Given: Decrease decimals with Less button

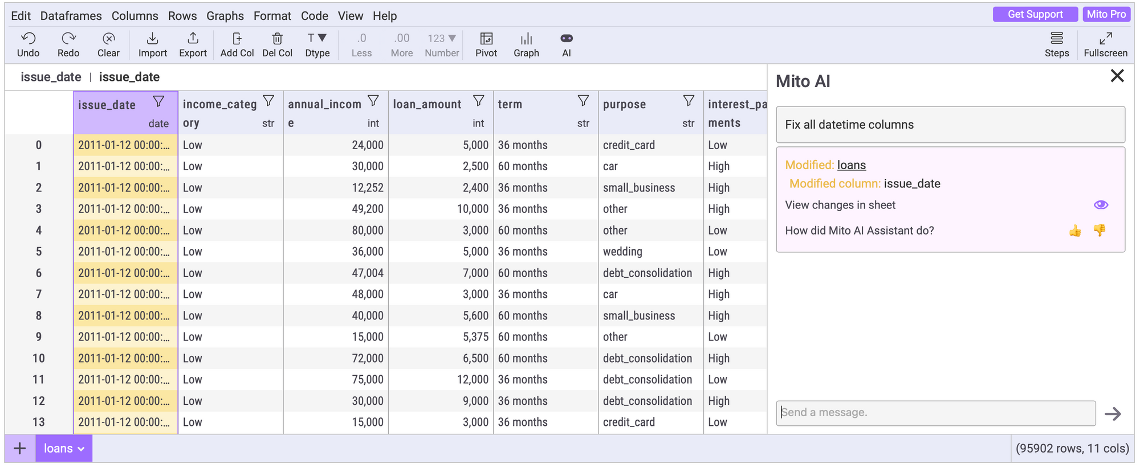Looking at the screenshot, I should point(361,44).
